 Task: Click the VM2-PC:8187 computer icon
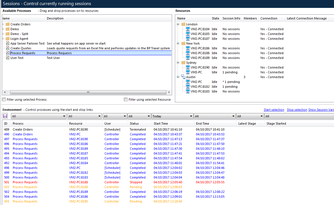[x=188, y=38]
